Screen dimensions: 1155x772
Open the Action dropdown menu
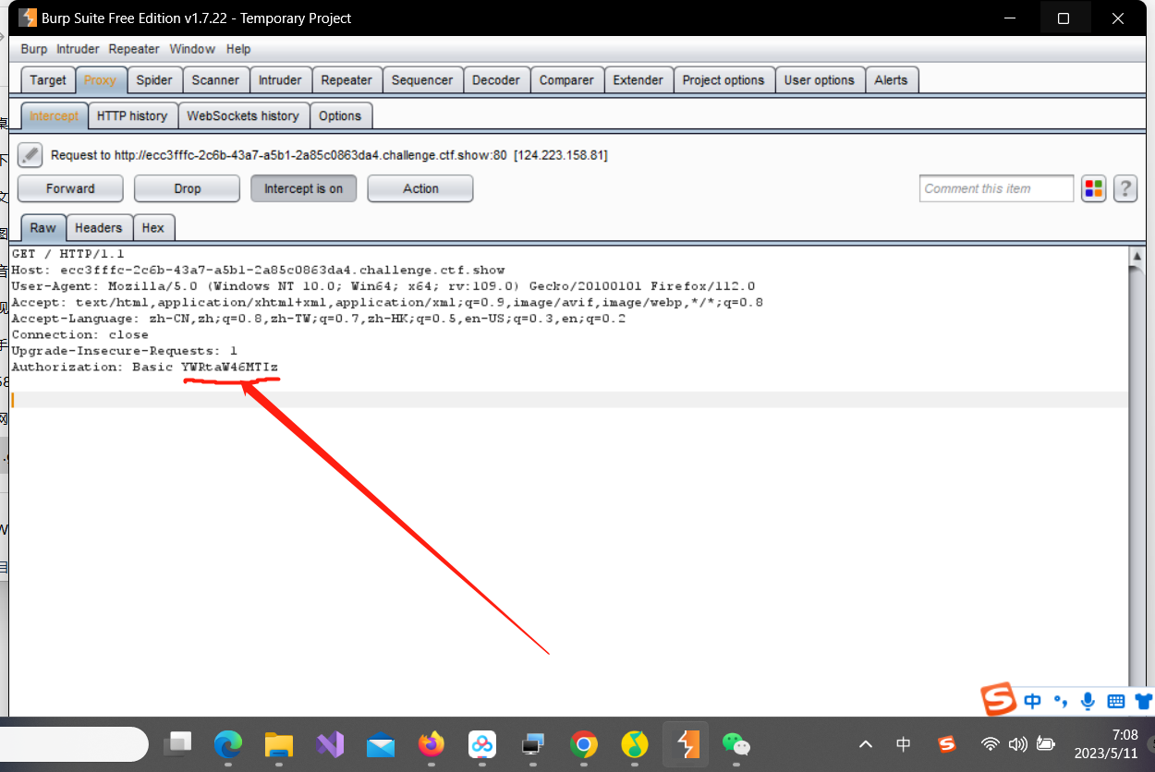420,188
